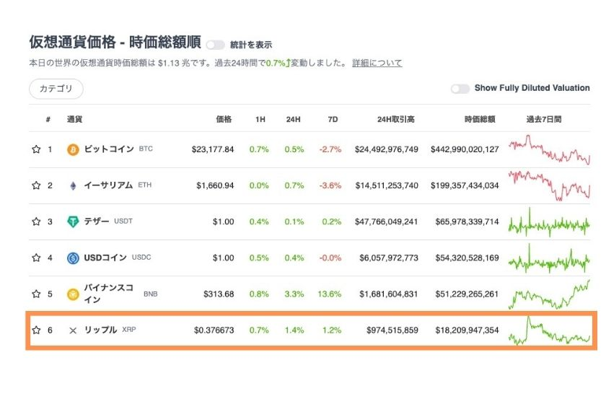
Task: Open XRP 7-day sparkline chart
Action: 549,330
